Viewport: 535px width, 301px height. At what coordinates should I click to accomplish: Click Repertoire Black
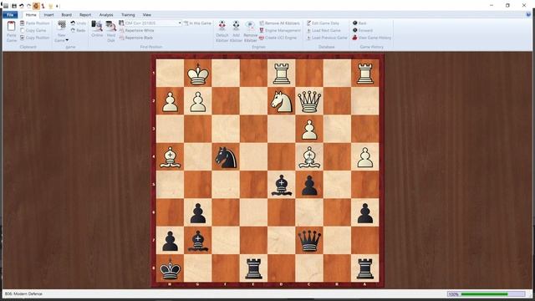(135, 38)
